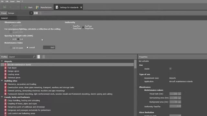Click the Manufacturer tab grid icon
207x116 pixels.
tap(38, 7)
